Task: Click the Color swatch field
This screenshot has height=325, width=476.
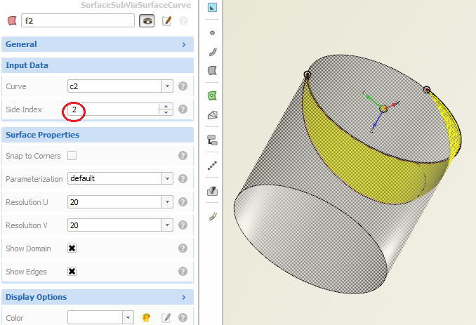Action: [95, 317]
